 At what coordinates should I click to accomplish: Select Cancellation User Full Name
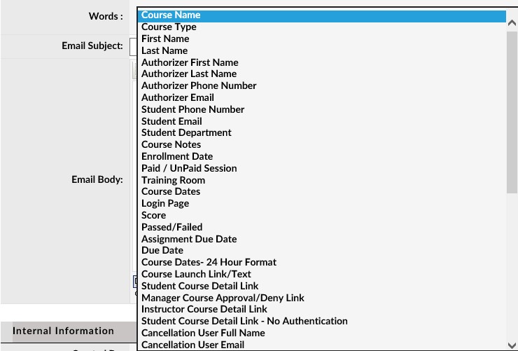point(321,333)
